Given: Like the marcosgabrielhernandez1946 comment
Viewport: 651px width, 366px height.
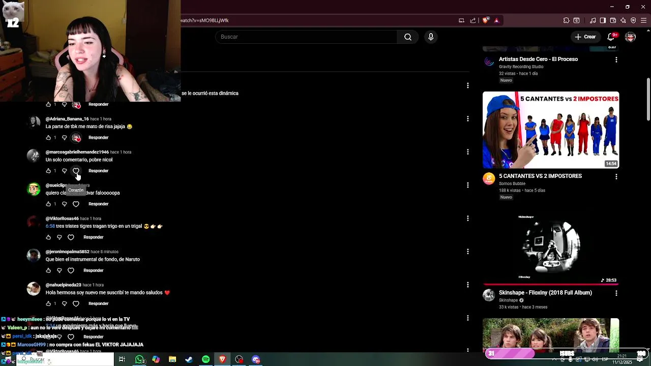Looking at the screenshot, I should [x=48, y=171].
